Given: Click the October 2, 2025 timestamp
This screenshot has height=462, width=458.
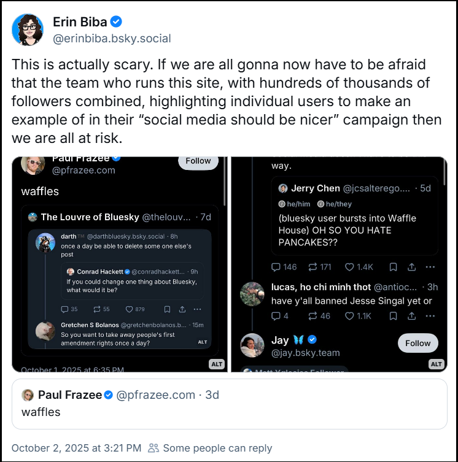Looking at the screenshot, I should click(x=76, y=448).
